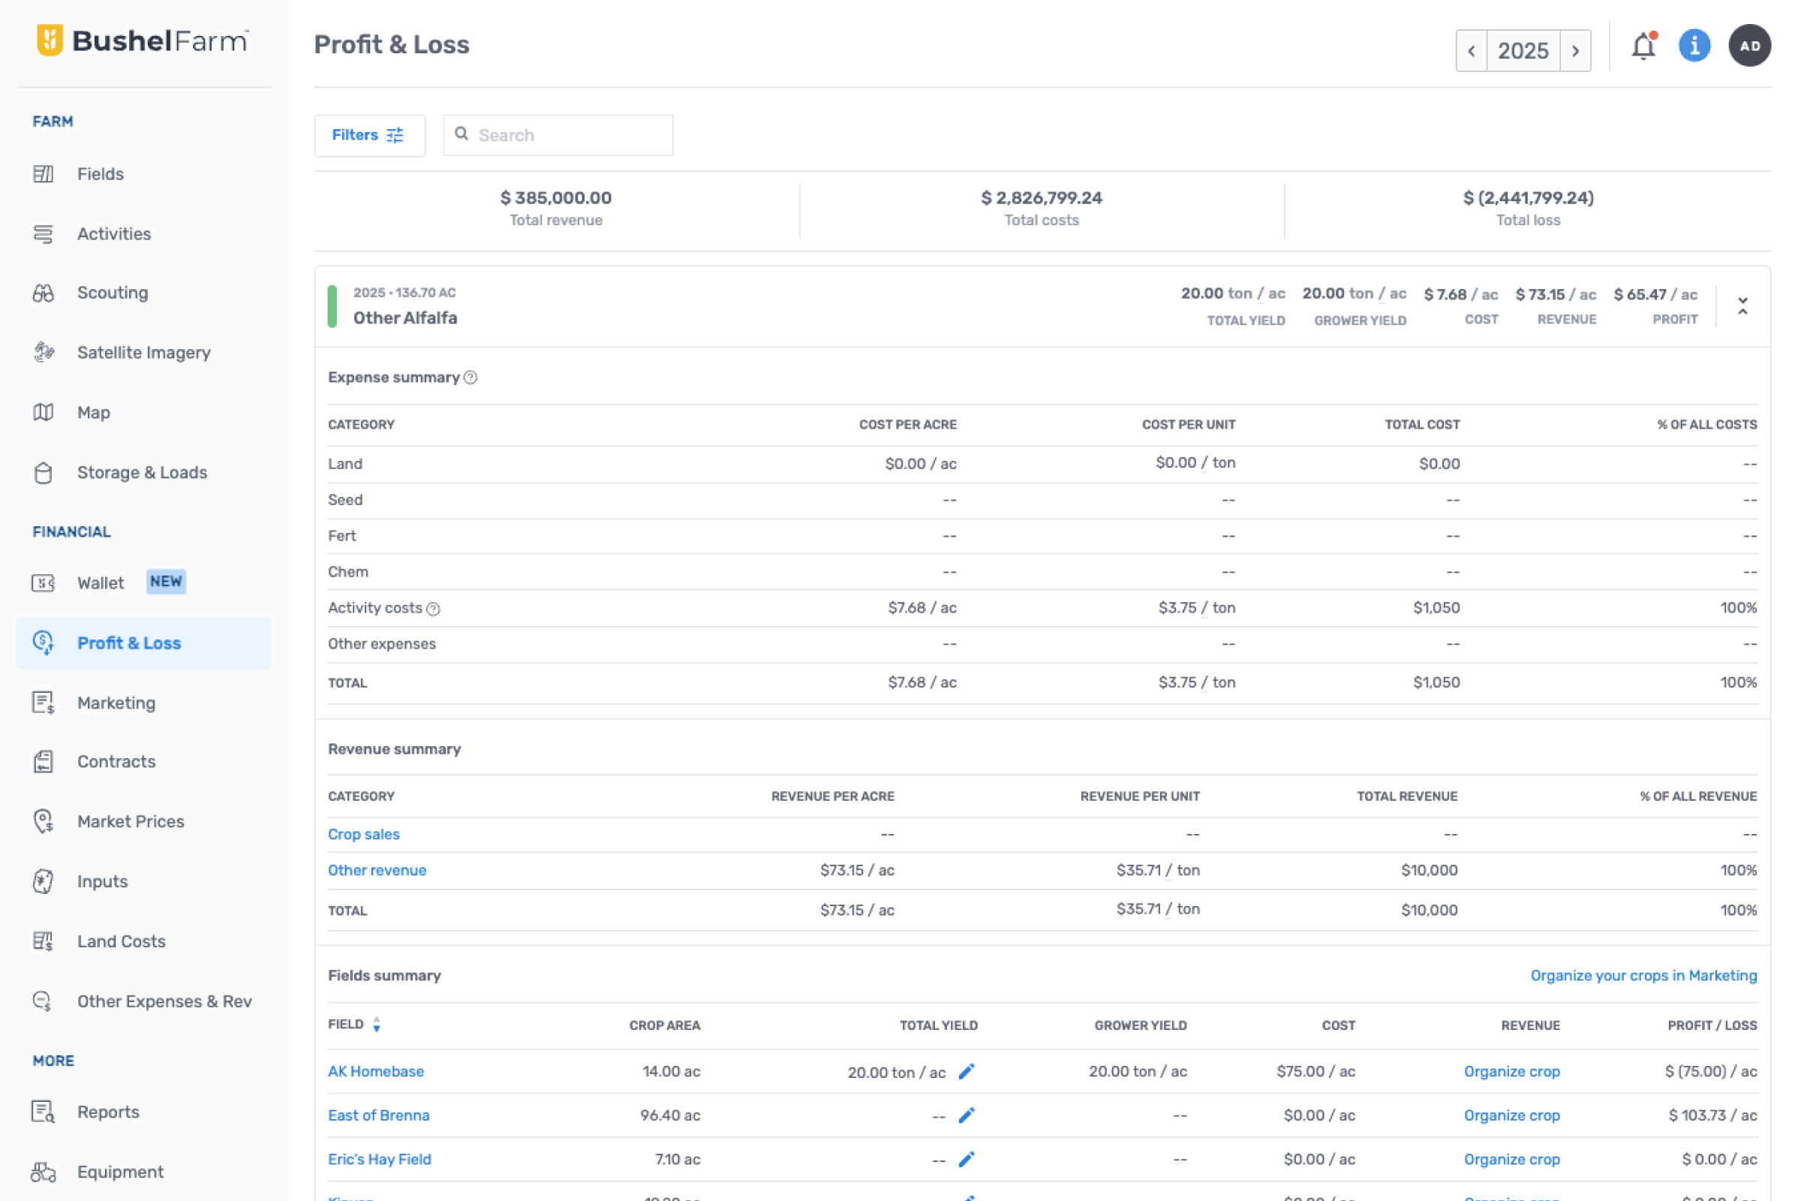Click pencil icon for East of Brenna yield

tap(967, 1115)
